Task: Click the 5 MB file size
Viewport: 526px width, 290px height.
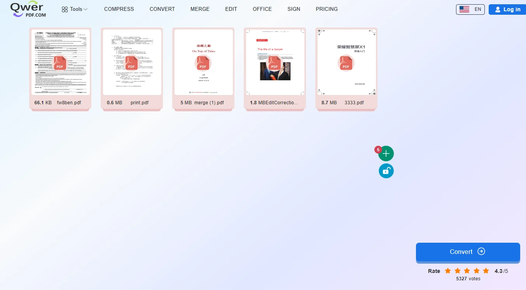Action: [x=186, y=103]
